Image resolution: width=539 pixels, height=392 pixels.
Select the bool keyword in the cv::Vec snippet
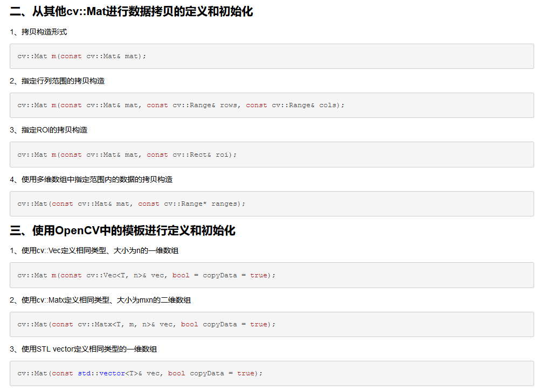[x=181, y=275]
